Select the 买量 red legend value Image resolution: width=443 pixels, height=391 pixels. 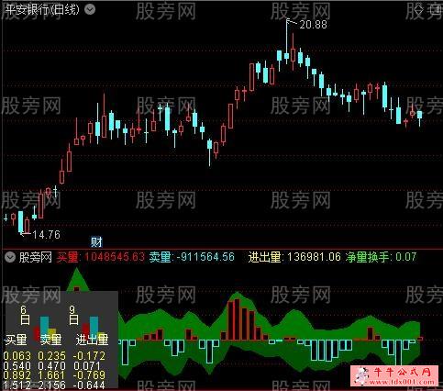click(115, 257)
